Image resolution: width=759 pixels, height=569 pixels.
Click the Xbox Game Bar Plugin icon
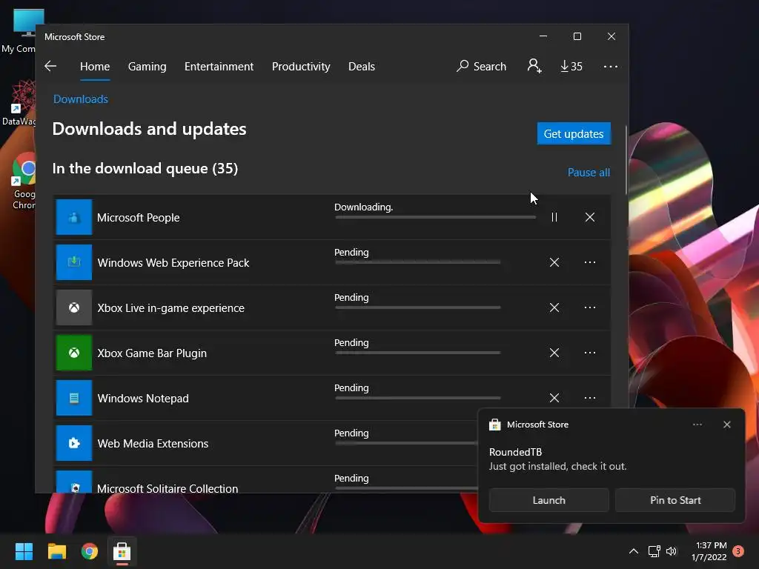pyautogui.click(x=74, y=353)
